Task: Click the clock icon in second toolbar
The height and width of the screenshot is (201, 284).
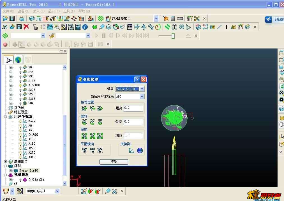Action: (158, 27)
